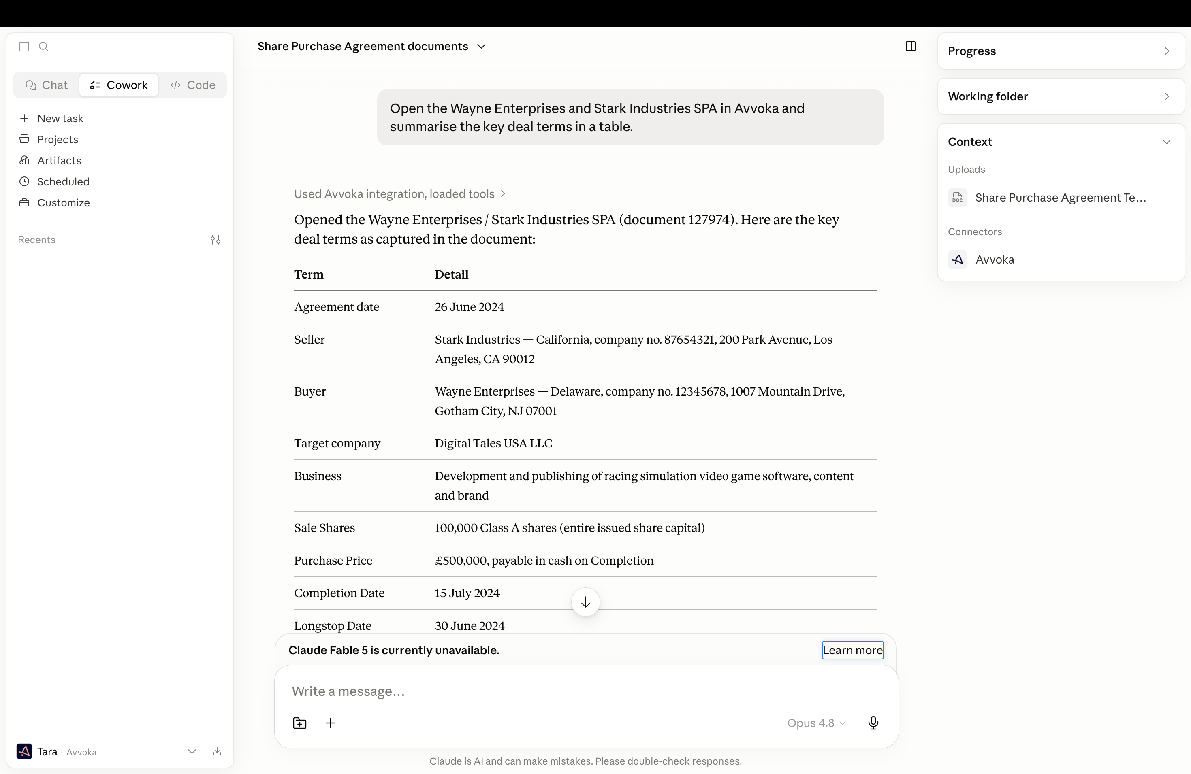Click the download icon beside Tara's account
The height and width of the screenshot is (774, 1191).
(217, 751)
